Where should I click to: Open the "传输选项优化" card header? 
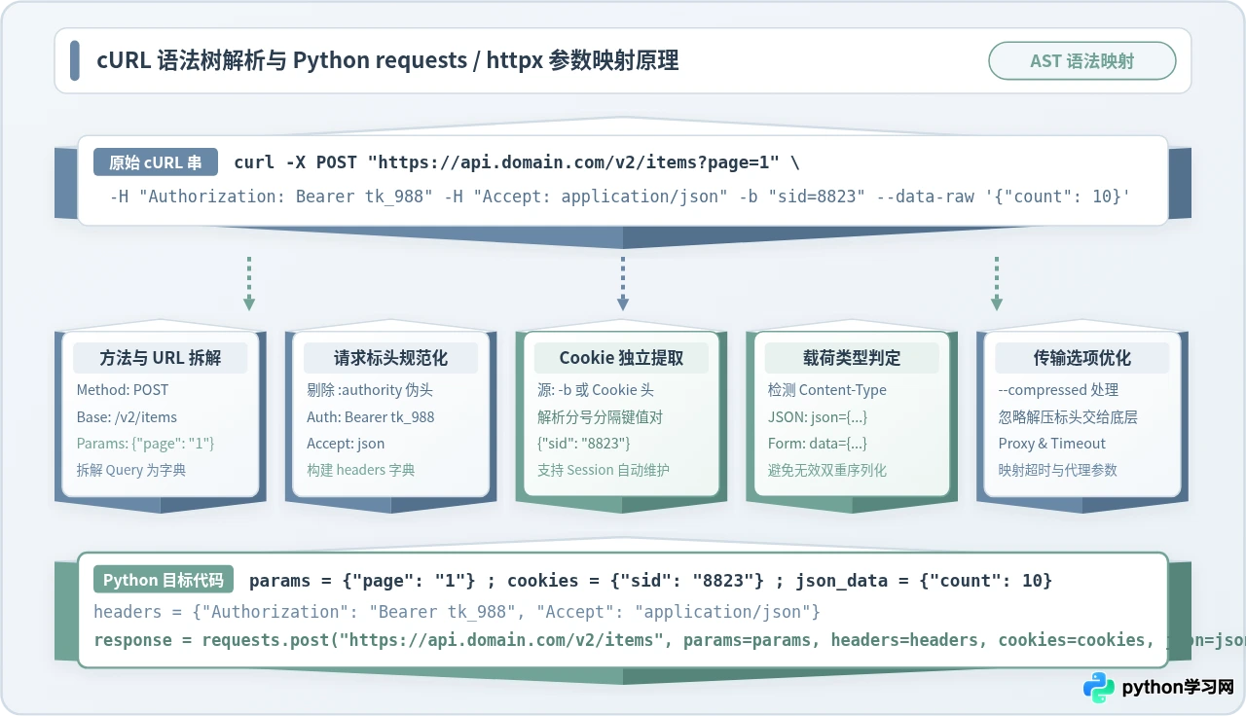click(x=1082, y=358)
